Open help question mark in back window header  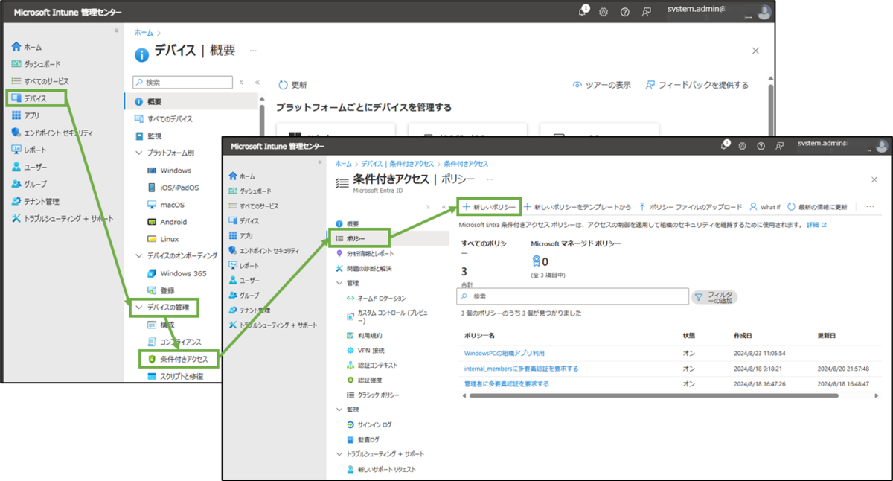[x=625, y=13]
